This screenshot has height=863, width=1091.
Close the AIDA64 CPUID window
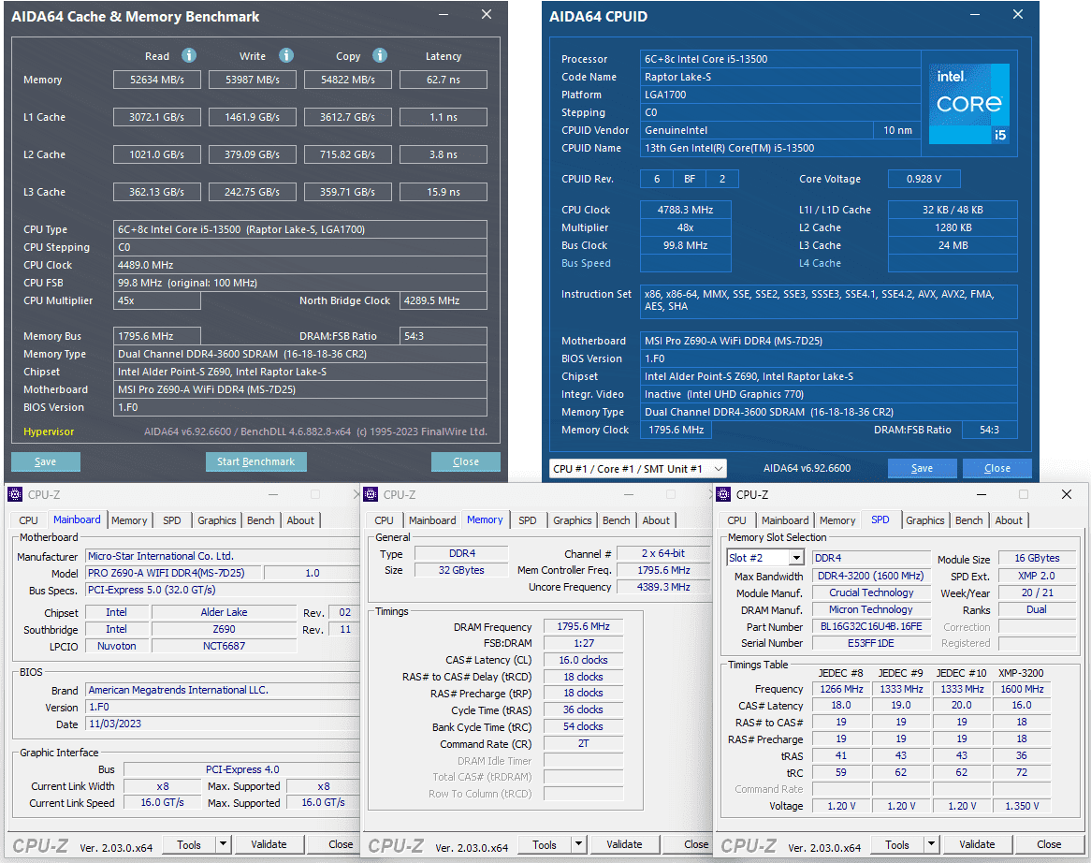point(1018,15)
